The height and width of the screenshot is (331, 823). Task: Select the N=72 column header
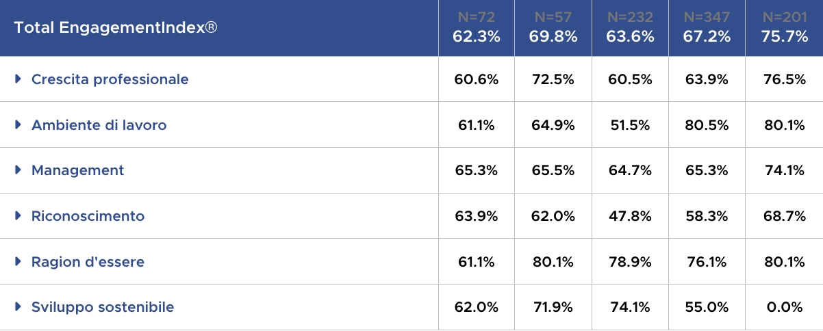pos(477,28)
